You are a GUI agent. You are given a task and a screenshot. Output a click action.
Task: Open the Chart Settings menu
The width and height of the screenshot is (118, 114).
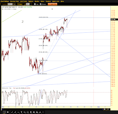coord(5,1)
